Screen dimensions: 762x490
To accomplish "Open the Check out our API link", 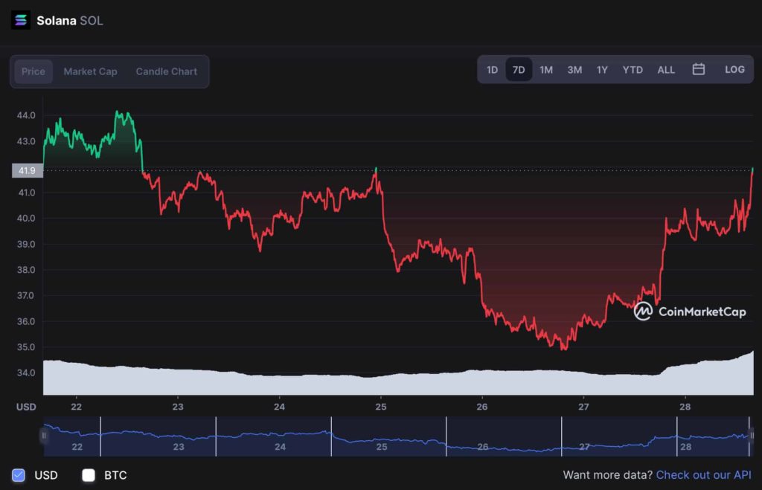I will point(703,475).
